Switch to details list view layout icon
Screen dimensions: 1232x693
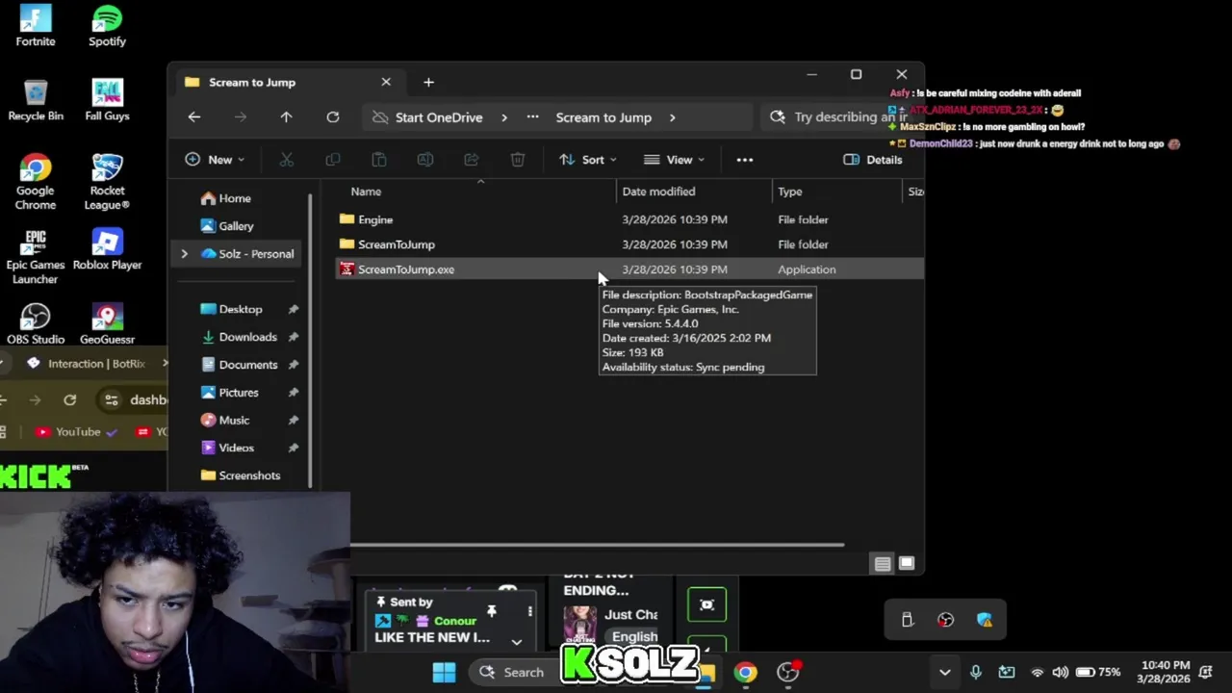[x=883, y=564]
